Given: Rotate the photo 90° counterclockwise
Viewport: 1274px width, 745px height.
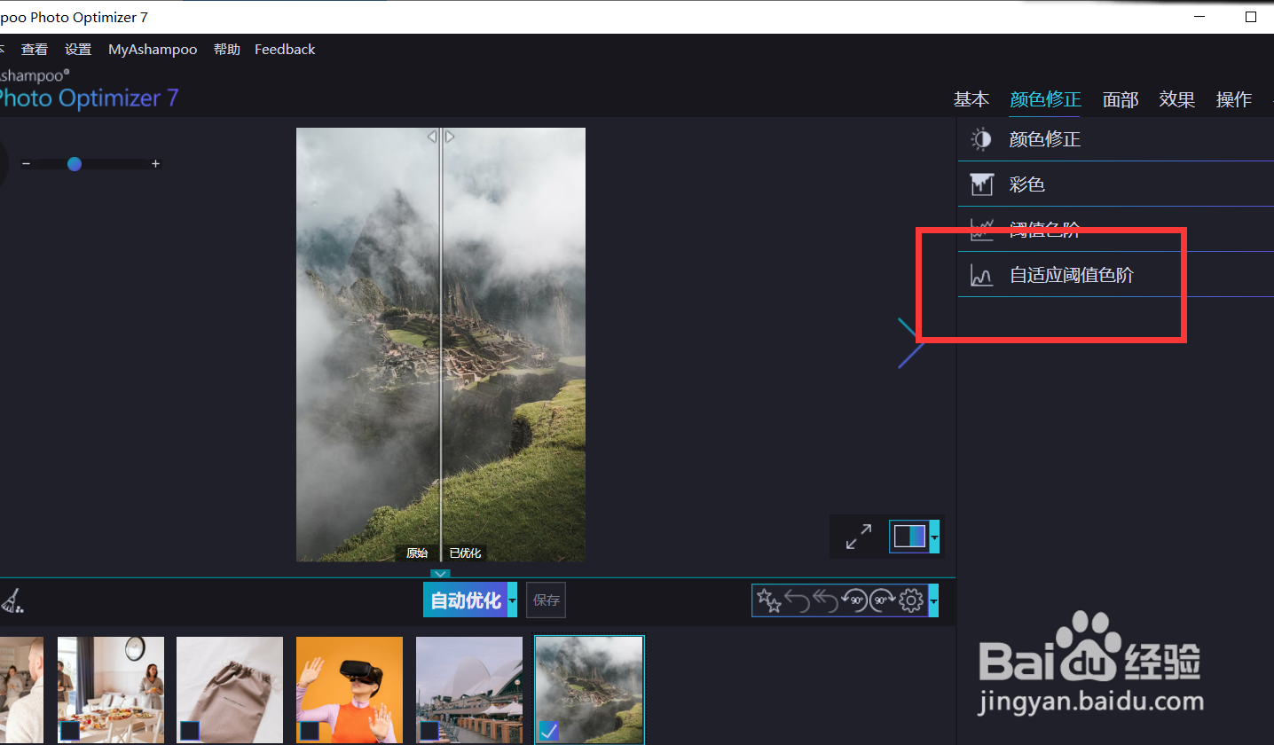Looking at the screenshot, I should [854, 600].
